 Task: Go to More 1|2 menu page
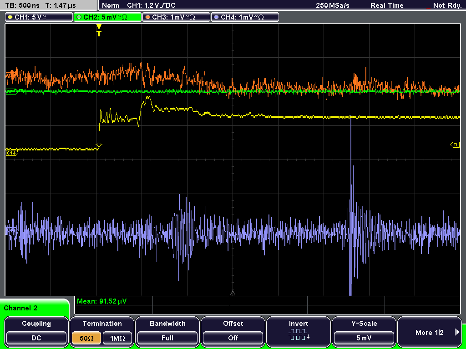(x=430, y=332)
